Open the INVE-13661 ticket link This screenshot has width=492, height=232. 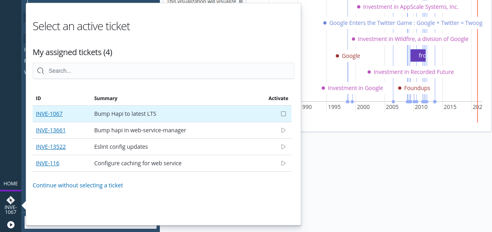tap(51, 130)
